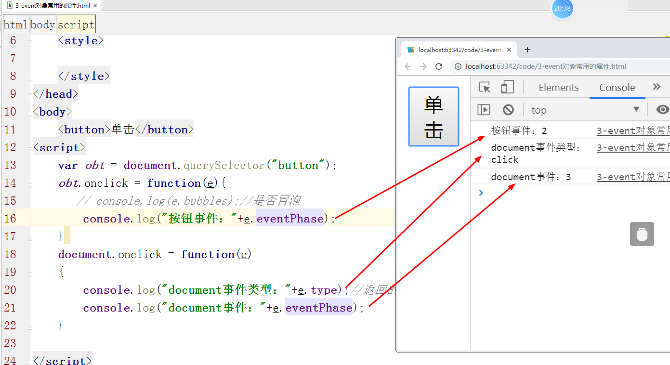Clear the console with the ban icon
670x365 pixels.
509,110
